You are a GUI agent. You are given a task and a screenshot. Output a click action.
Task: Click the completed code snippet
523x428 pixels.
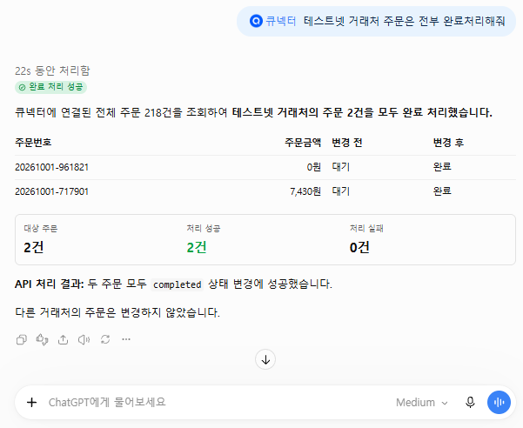click(x=178, y=284)
